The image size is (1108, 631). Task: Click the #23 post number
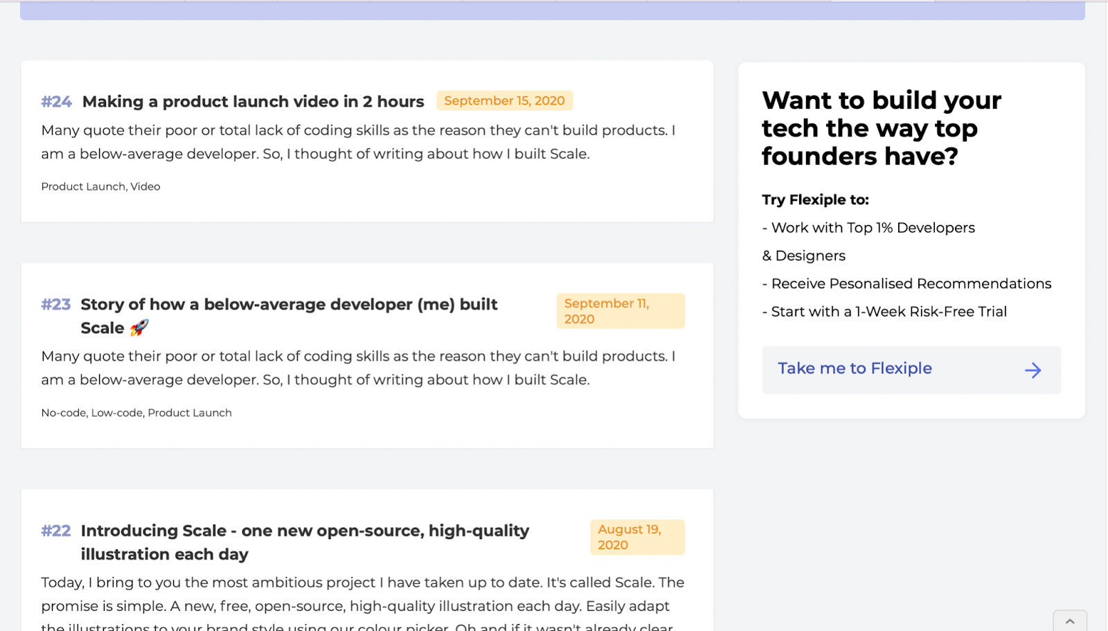(x=55, y=305)
